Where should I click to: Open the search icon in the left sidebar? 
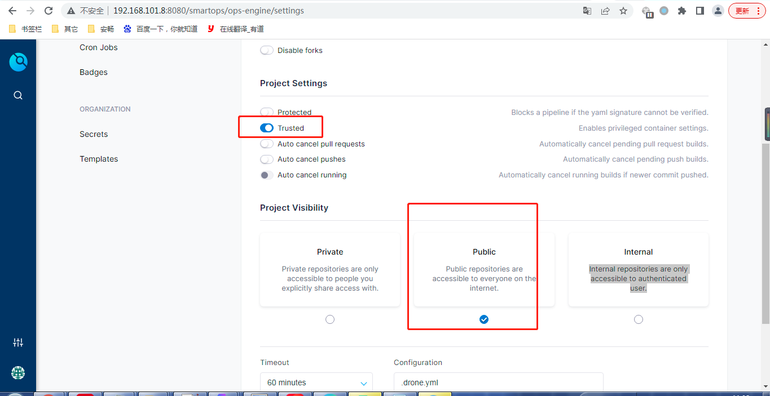(x=17, y=95)
